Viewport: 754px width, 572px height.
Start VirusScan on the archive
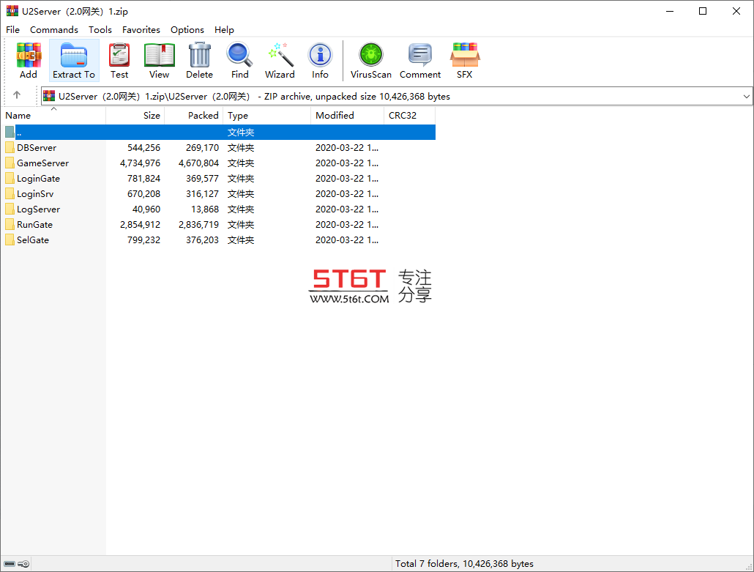[370, 61]
